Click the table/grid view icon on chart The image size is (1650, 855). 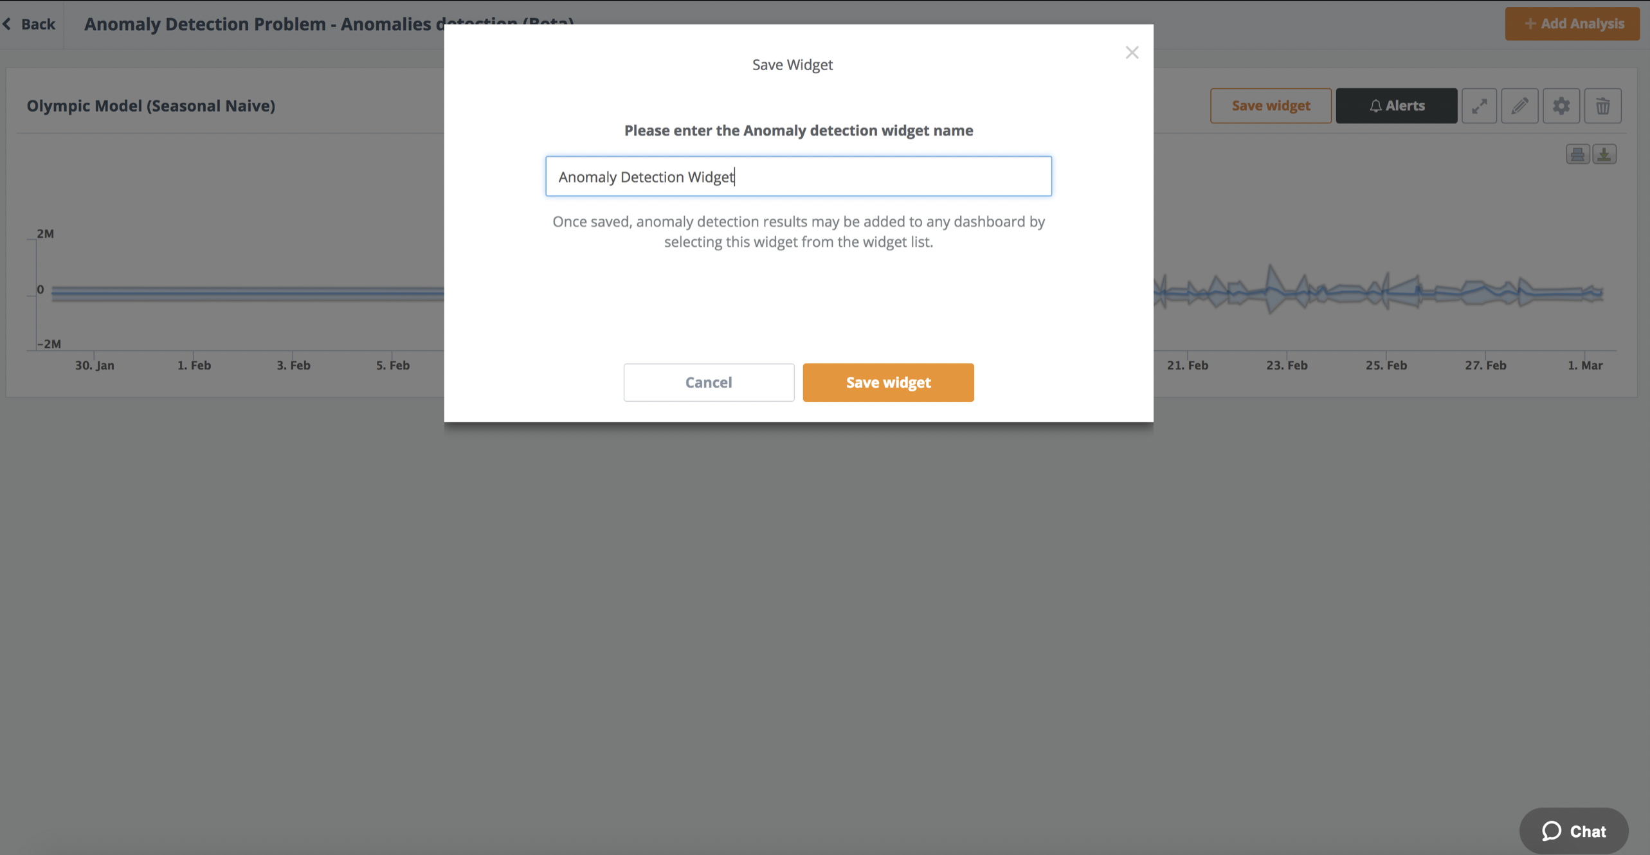tap(1578, 154)
